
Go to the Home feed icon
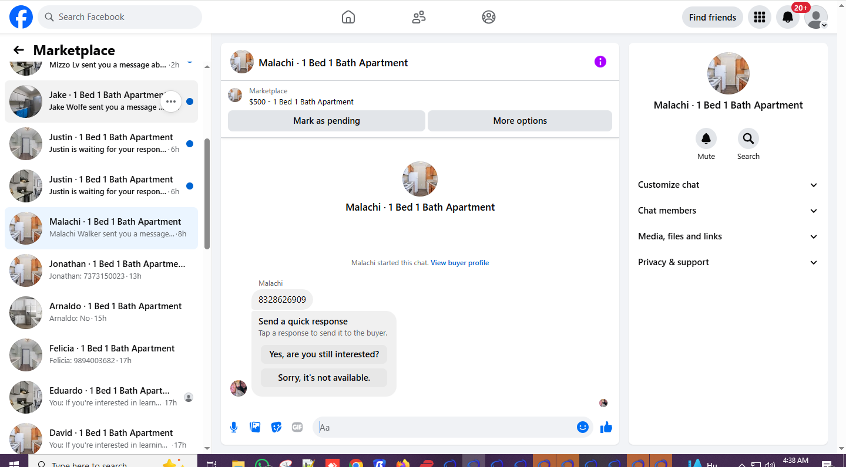tap(348, 17)
